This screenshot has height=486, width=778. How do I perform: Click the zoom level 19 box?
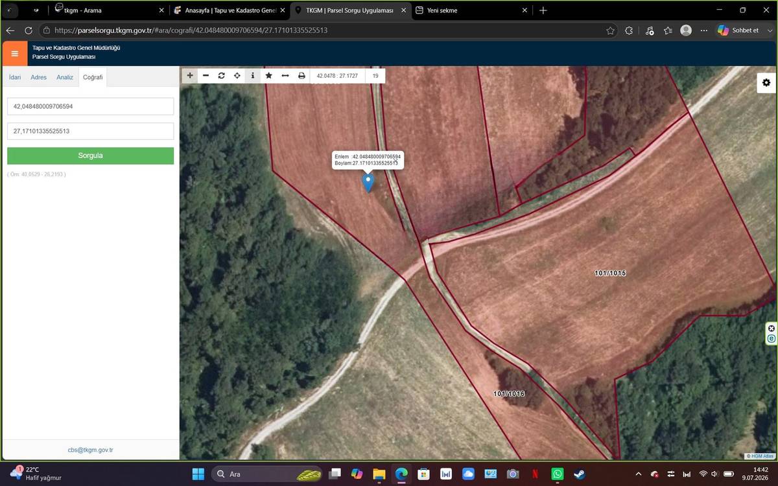coord(375,76)
